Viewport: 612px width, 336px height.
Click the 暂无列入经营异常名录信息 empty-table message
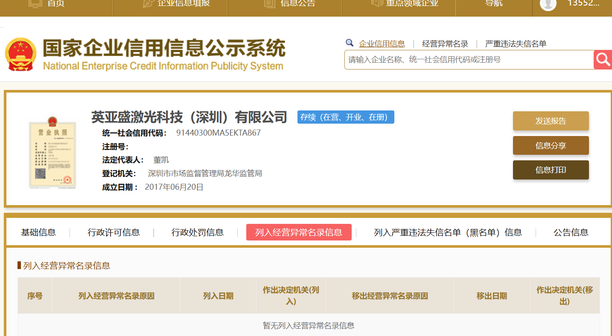click(x=309, y=326)
